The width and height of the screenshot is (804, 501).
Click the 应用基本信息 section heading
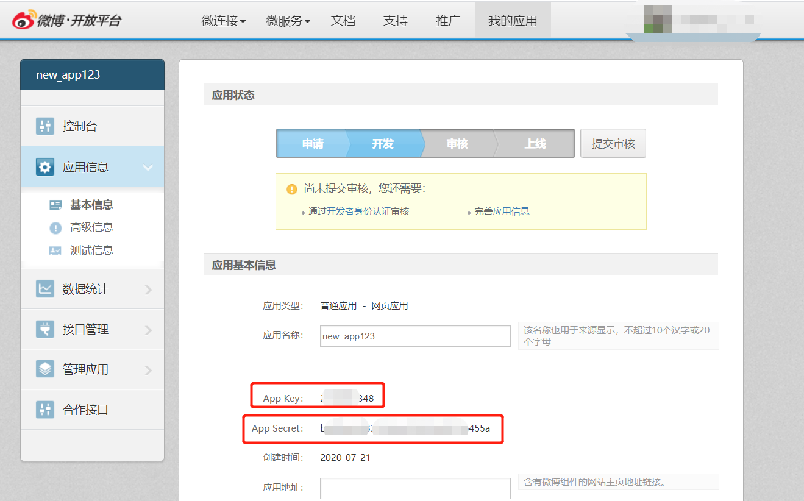pos(244,265)
